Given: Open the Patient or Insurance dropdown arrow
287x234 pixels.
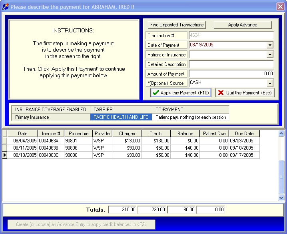Looking at the screenshot, I should point(270,54).
